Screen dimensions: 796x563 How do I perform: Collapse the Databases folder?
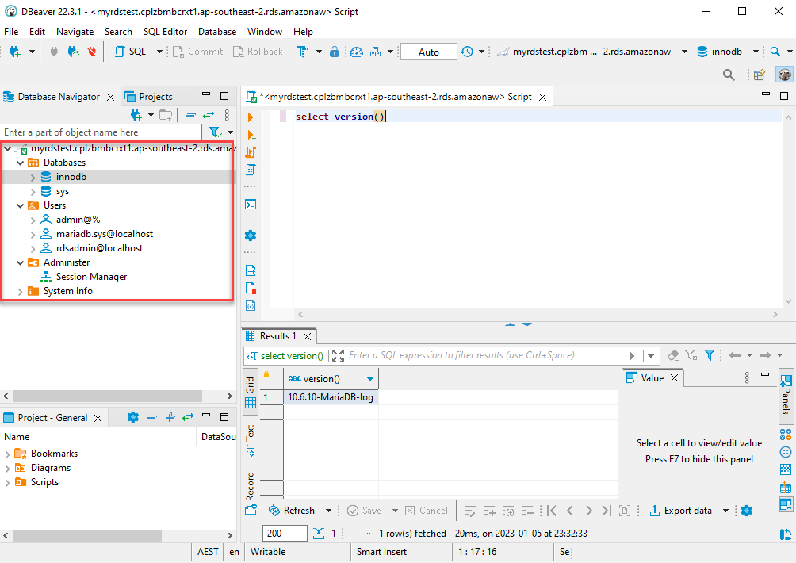21,163
